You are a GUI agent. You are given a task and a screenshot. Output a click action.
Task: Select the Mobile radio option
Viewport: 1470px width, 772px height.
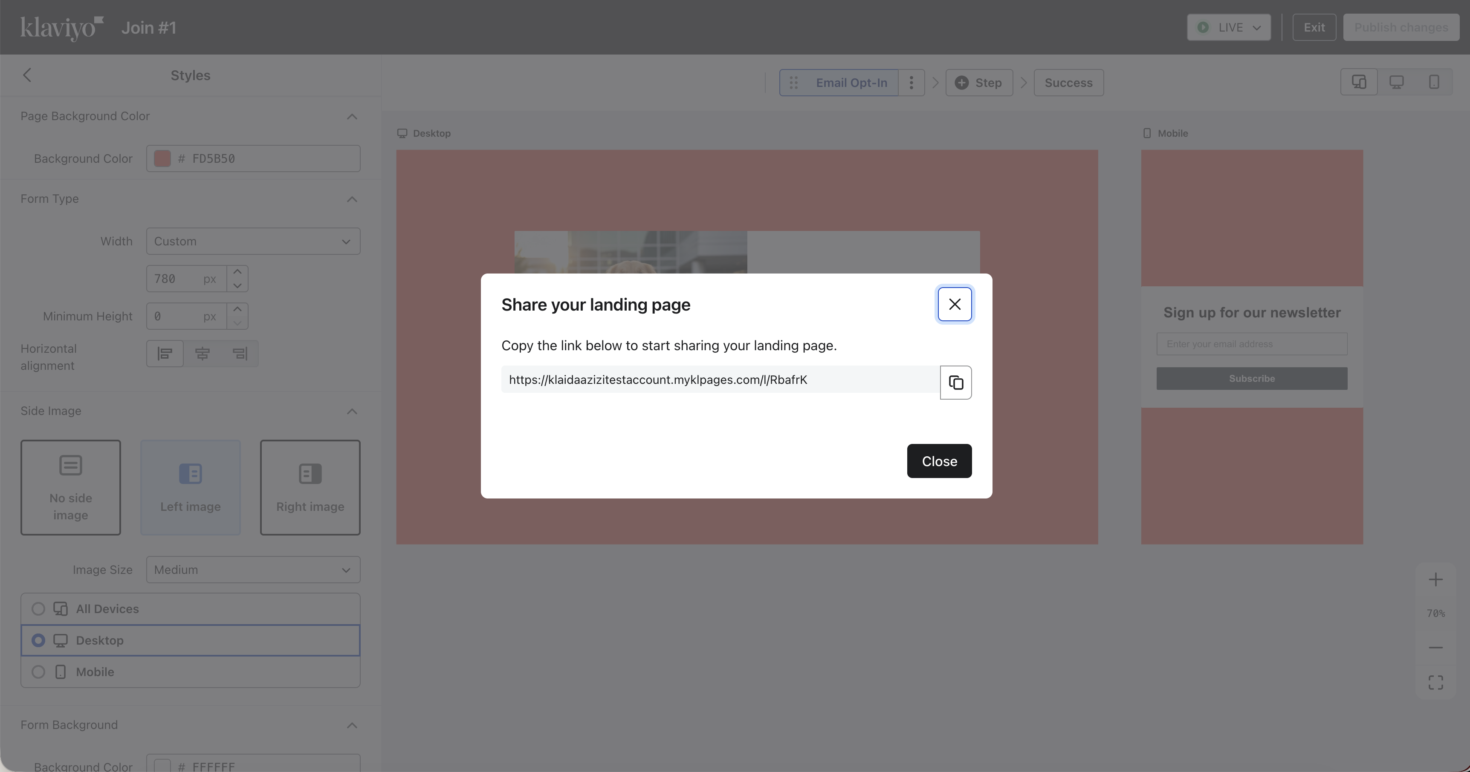click(x=38, y=671)
